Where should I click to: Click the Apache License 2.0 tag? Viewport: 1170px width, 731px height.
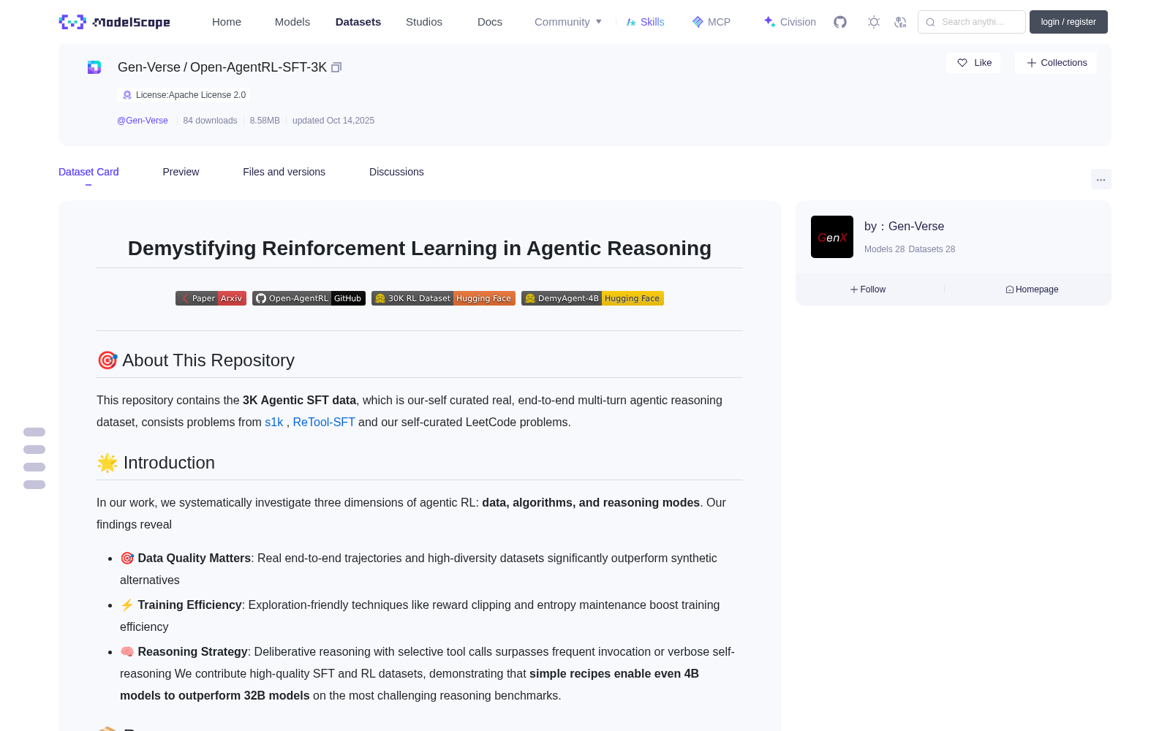pyautogui.click(x=184, y=95)
